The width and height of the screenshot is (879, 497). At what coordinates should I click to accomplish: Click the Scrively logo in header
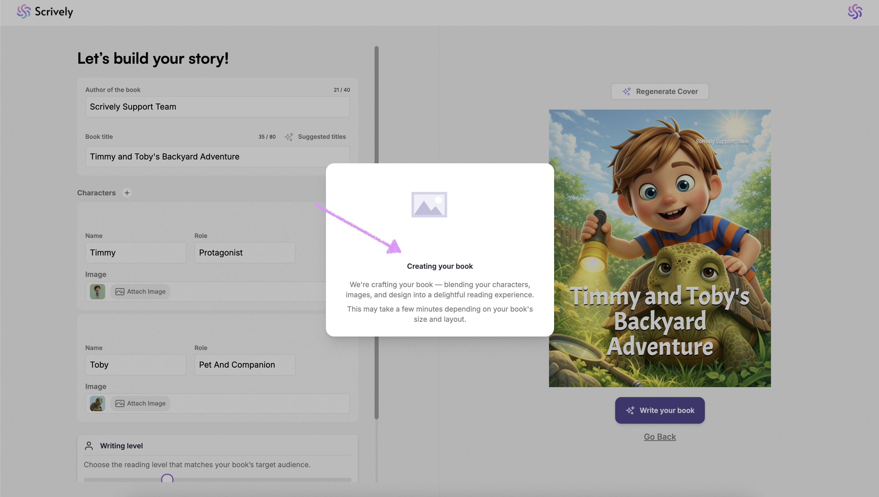click(x=45, y=12)
